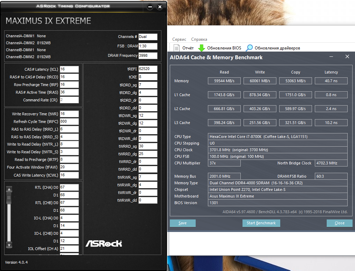Click the RTL (CHB) D0 field

coord(69,203)
